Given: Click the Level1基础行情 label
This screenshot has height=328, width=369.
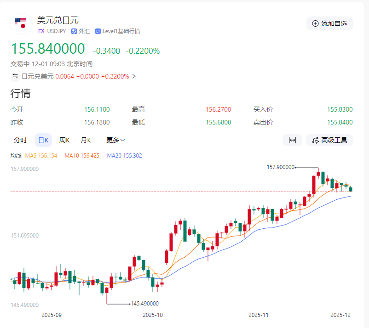Looking at the screenshot, I should point(121,31).
